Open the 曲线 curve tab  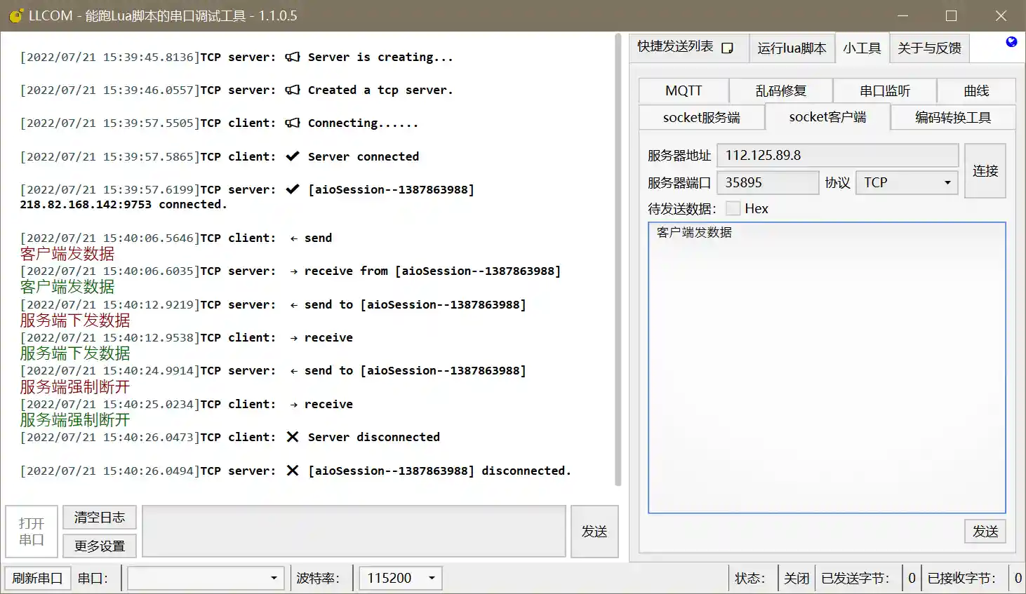tap(976, 90)
